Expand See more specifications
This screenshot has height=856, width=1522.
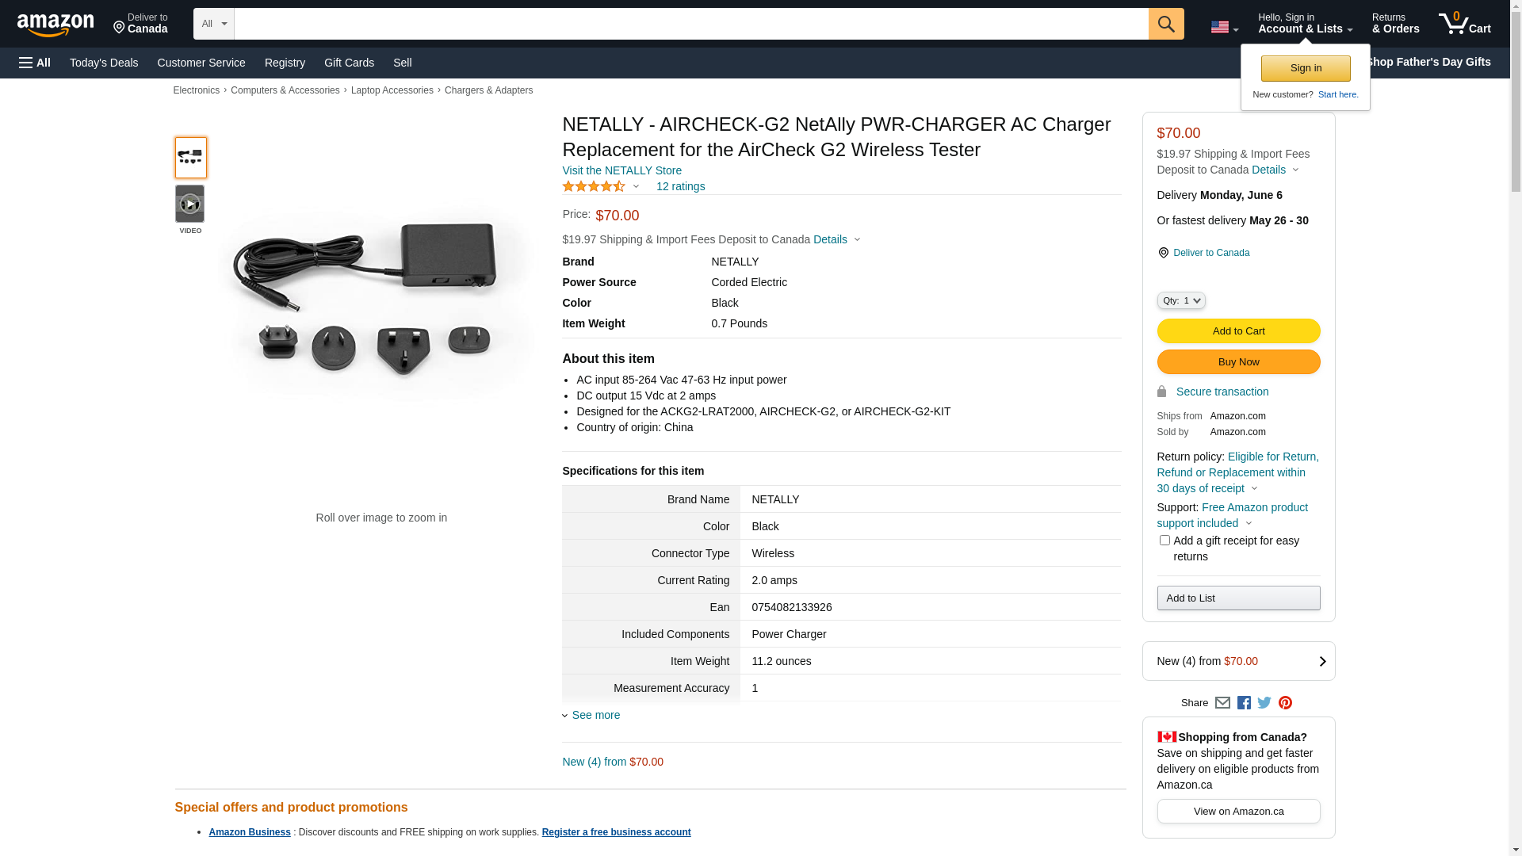[595, 715]
